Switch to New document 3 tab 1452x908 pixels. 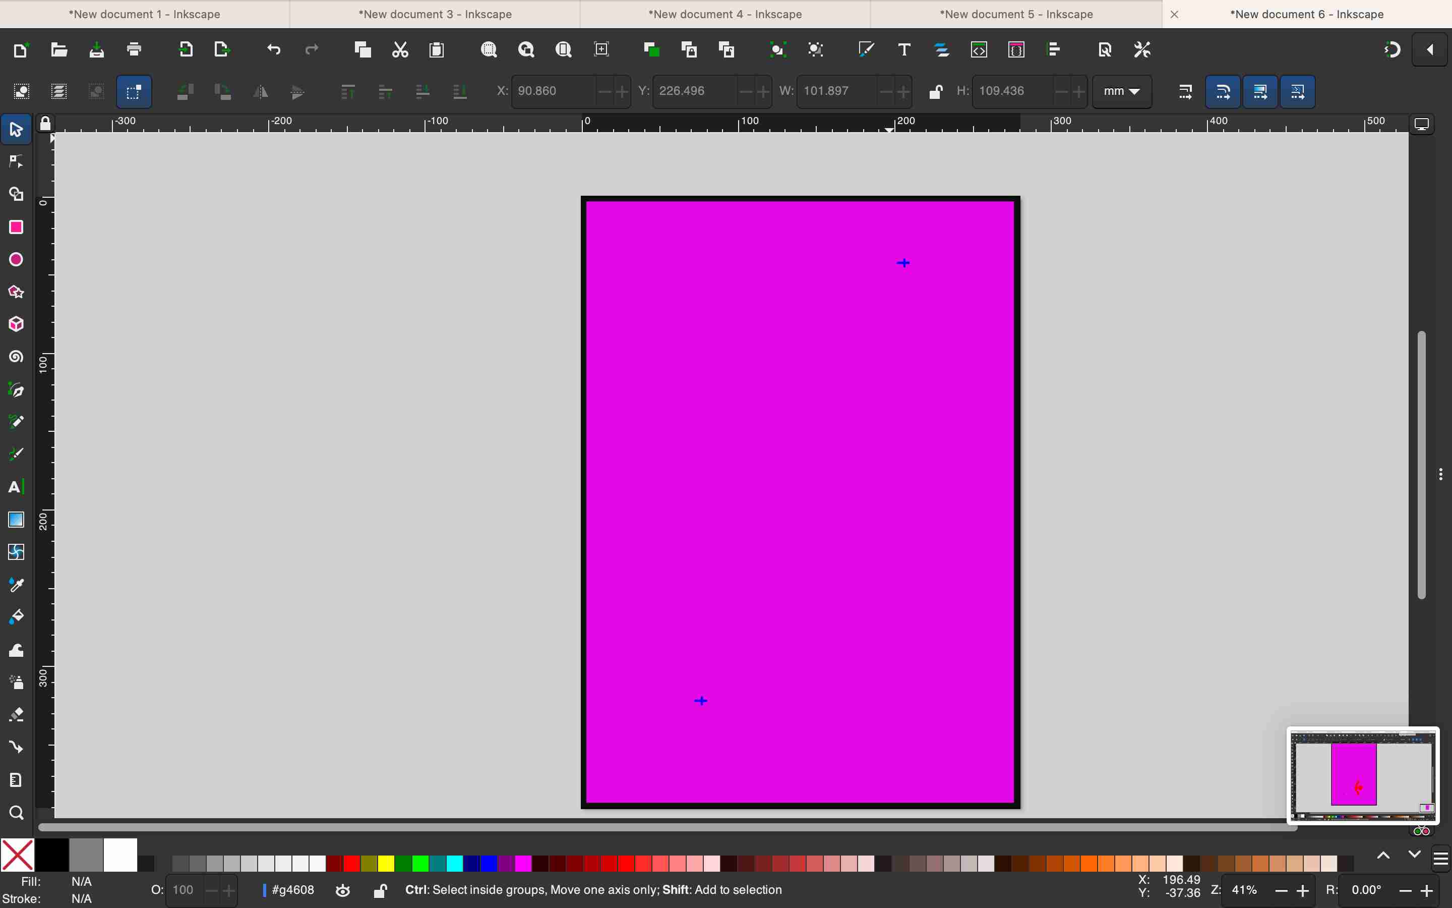[x=435, y=14]
